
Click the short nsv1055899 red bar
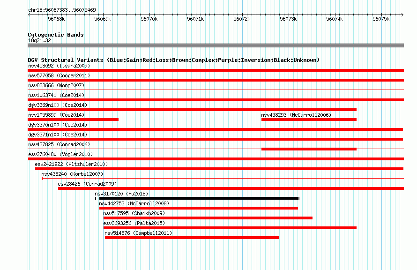(73, 120)
